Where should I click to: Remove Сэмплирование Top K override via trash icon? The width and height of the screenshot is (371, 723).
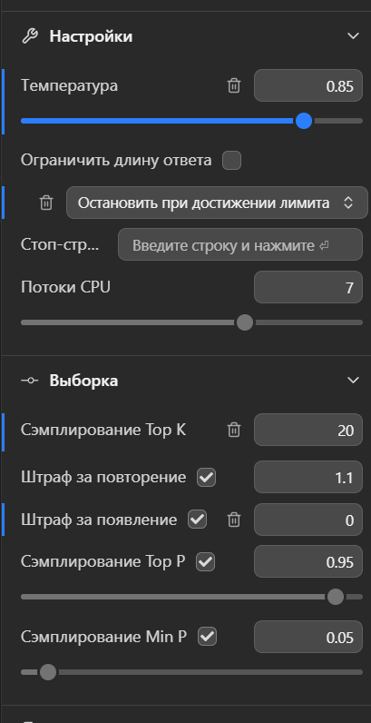[x=234, y=431]
